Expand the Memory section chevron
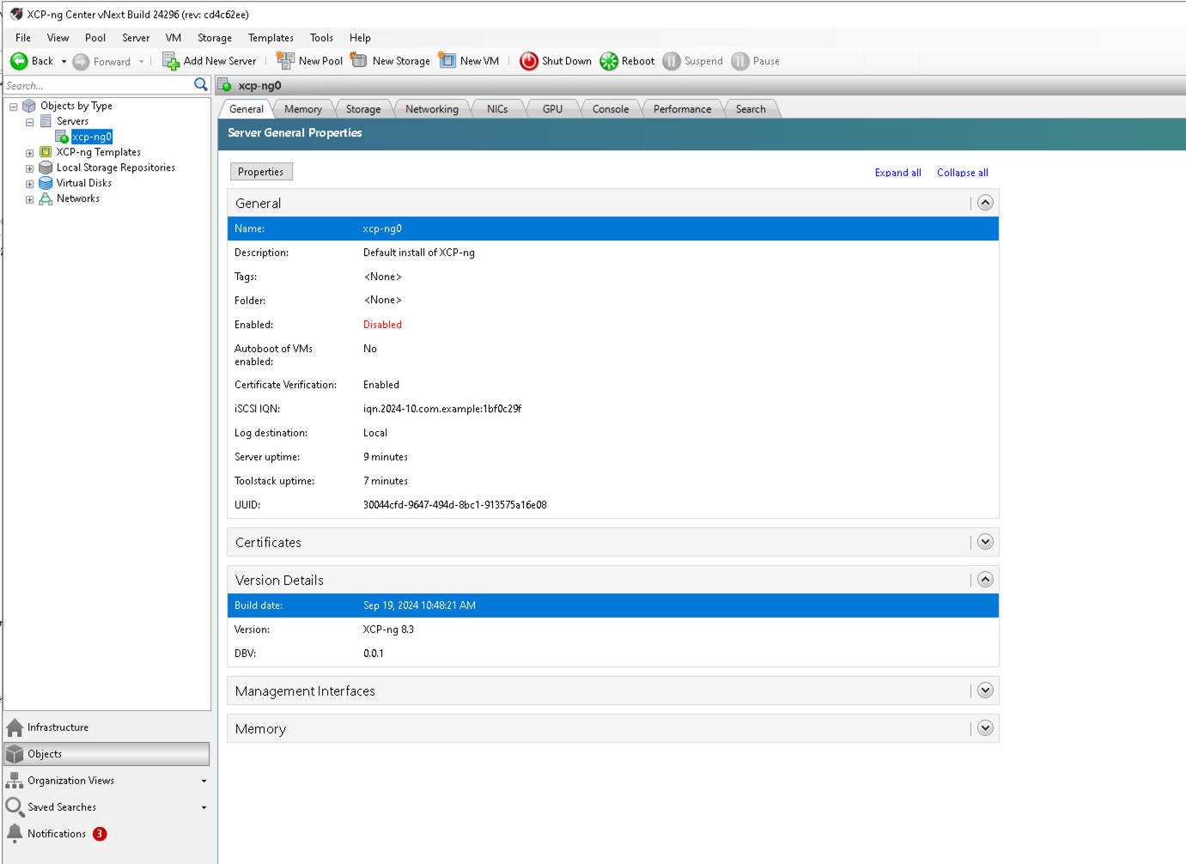 pyautogui.click(x=985, y=728)
